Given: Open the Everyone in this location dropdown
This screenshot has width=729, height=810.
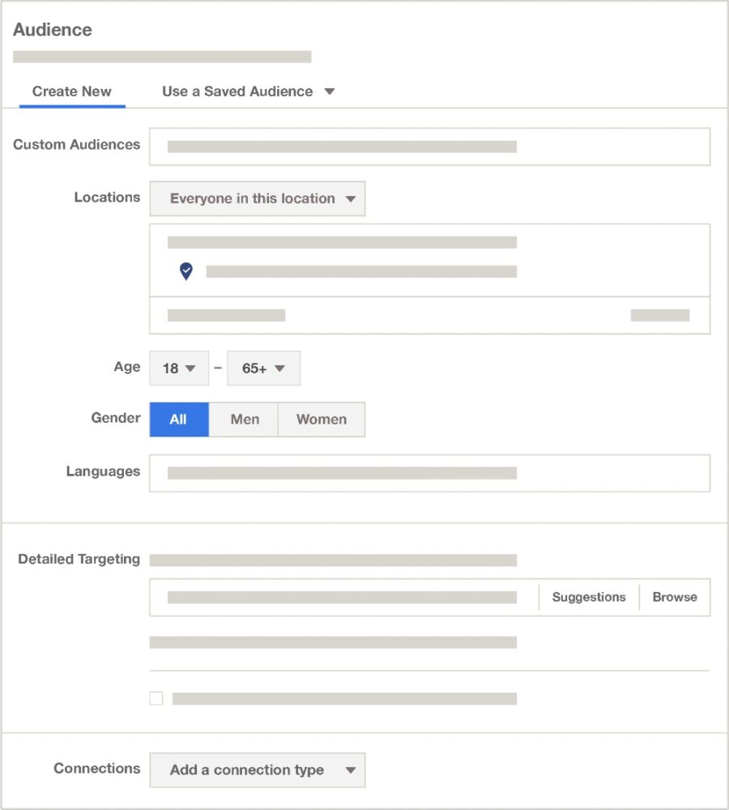Looking at the screenshot, I should point(257,198).
